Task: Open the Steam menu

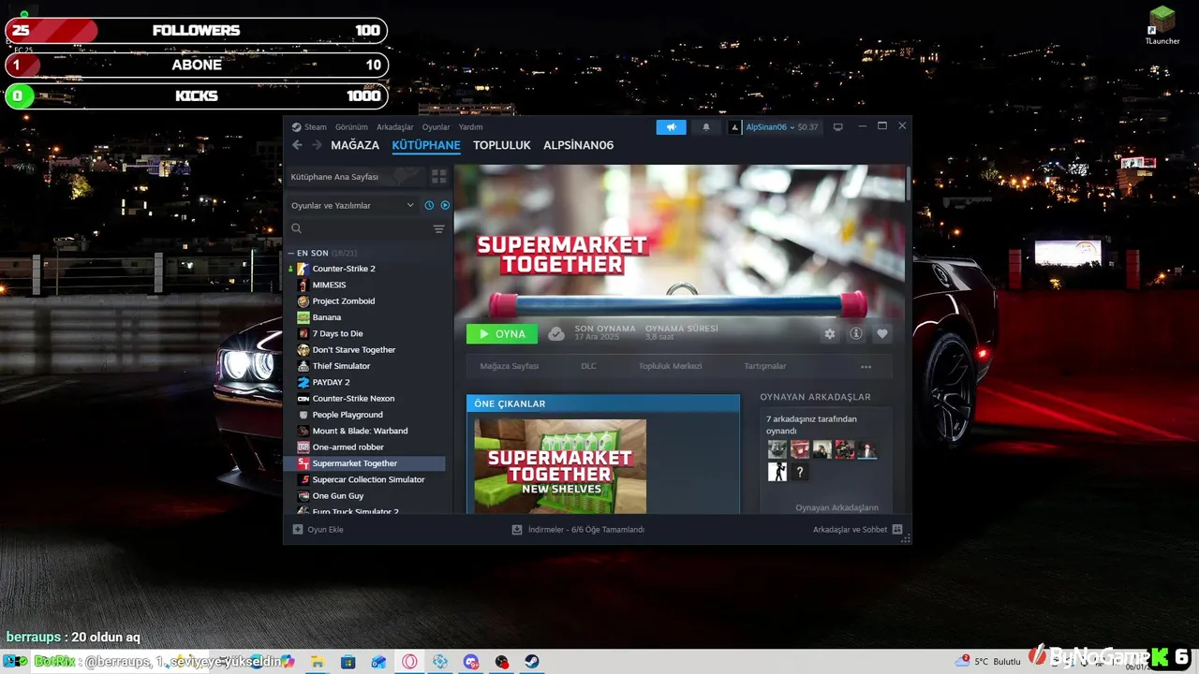Action: click(x=309, y=127)
